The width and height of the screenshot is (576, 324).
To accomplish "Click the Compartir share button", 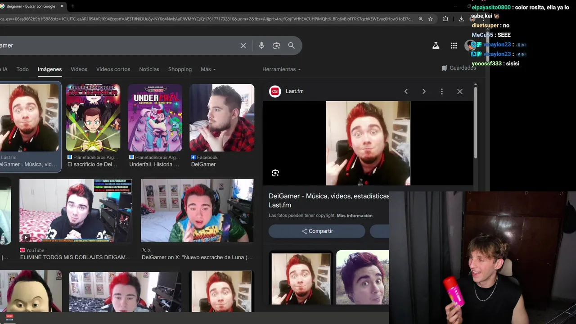I will click(x=317, y=231).
